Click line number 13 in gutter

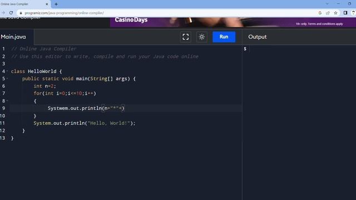(x=2, y=138)
